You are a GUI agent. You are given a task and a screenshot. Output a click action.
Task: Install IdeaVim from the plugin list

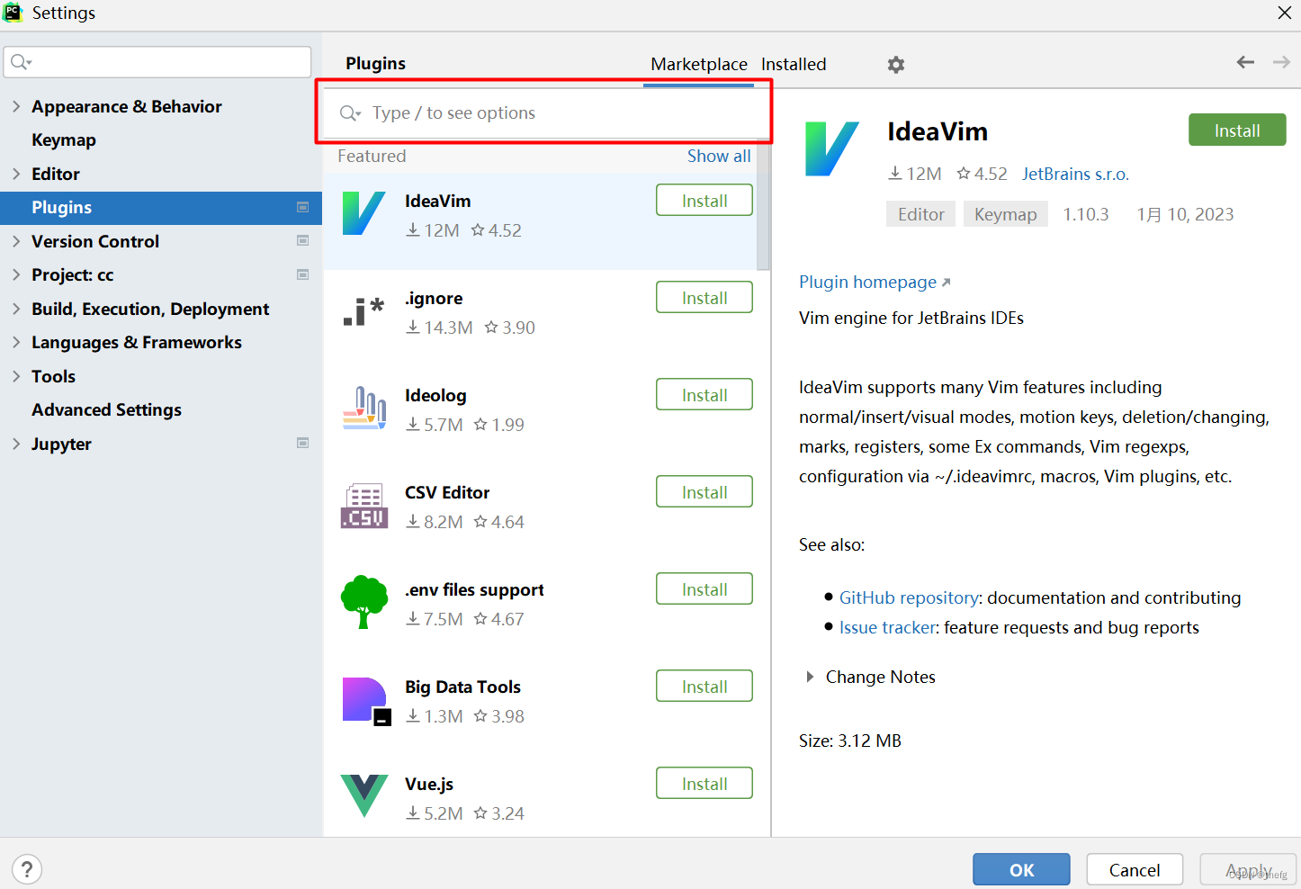point(704,201)
